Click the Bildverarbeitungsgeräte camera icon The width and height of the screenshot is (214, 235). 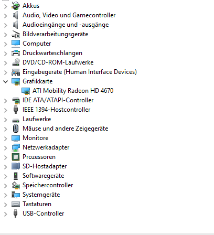pos(16,34)
